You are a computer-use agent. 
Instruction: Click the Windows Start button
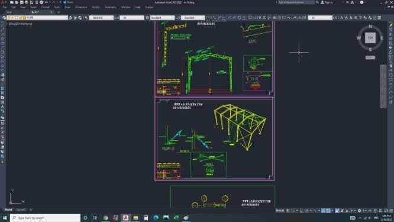(5, 218)
